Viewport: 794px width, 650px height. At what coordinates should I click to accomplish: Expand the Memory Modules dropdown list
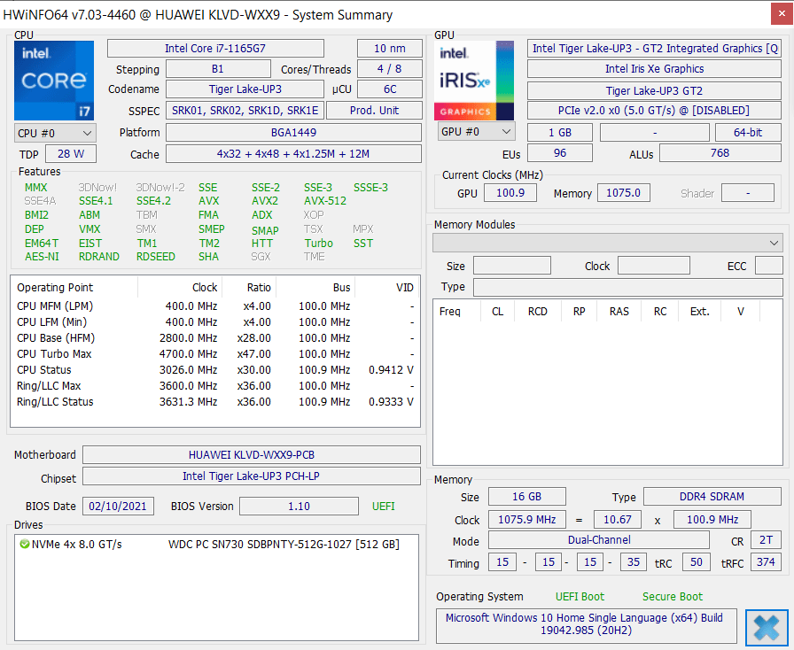(x=607, y=243)
